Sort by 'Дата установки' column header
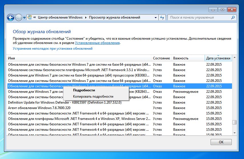244x159 pixels. (x=218, y=58)
